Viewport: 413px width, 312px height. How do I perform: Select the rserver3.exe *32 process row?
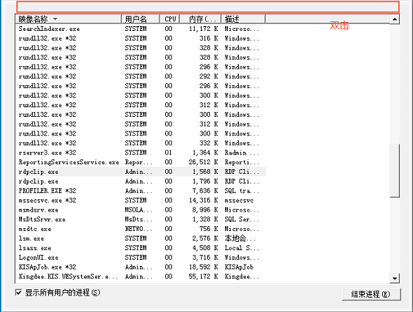click(47, 152)
